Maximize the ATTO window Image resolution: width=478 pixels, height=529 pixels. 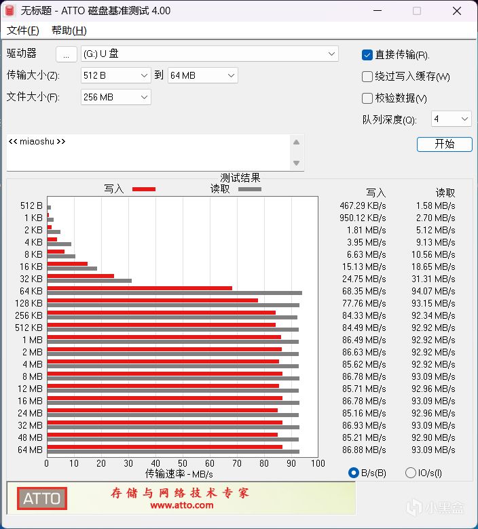417,11
